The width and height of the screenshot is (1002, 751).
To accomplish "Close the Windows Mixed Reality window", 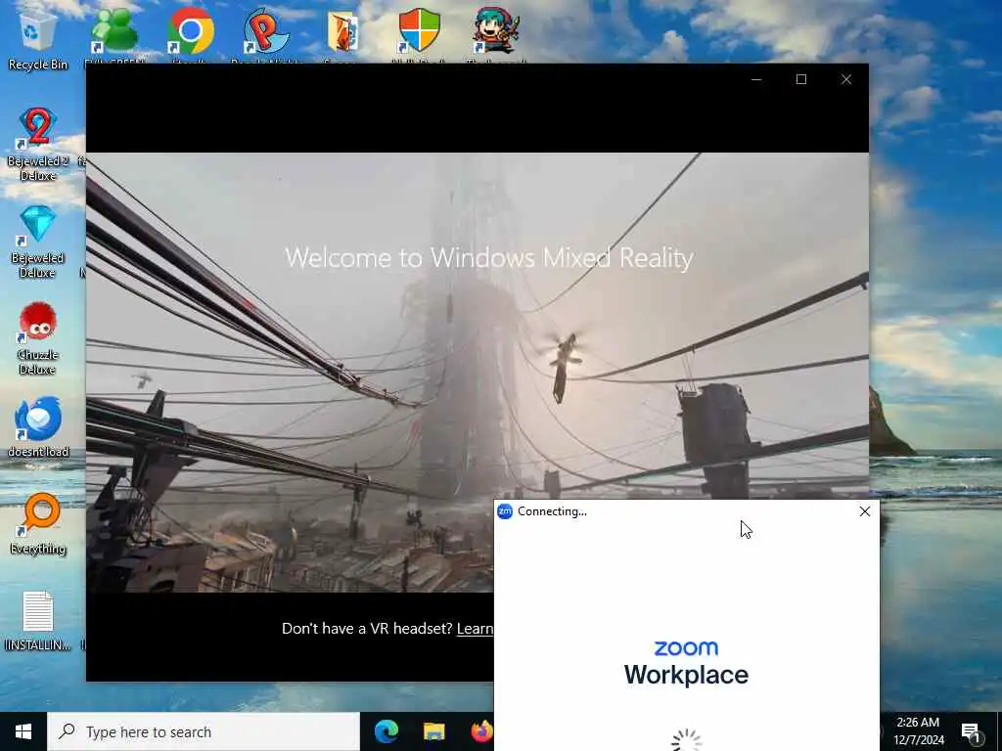I will pyautogui.click(x=846, y=79).
